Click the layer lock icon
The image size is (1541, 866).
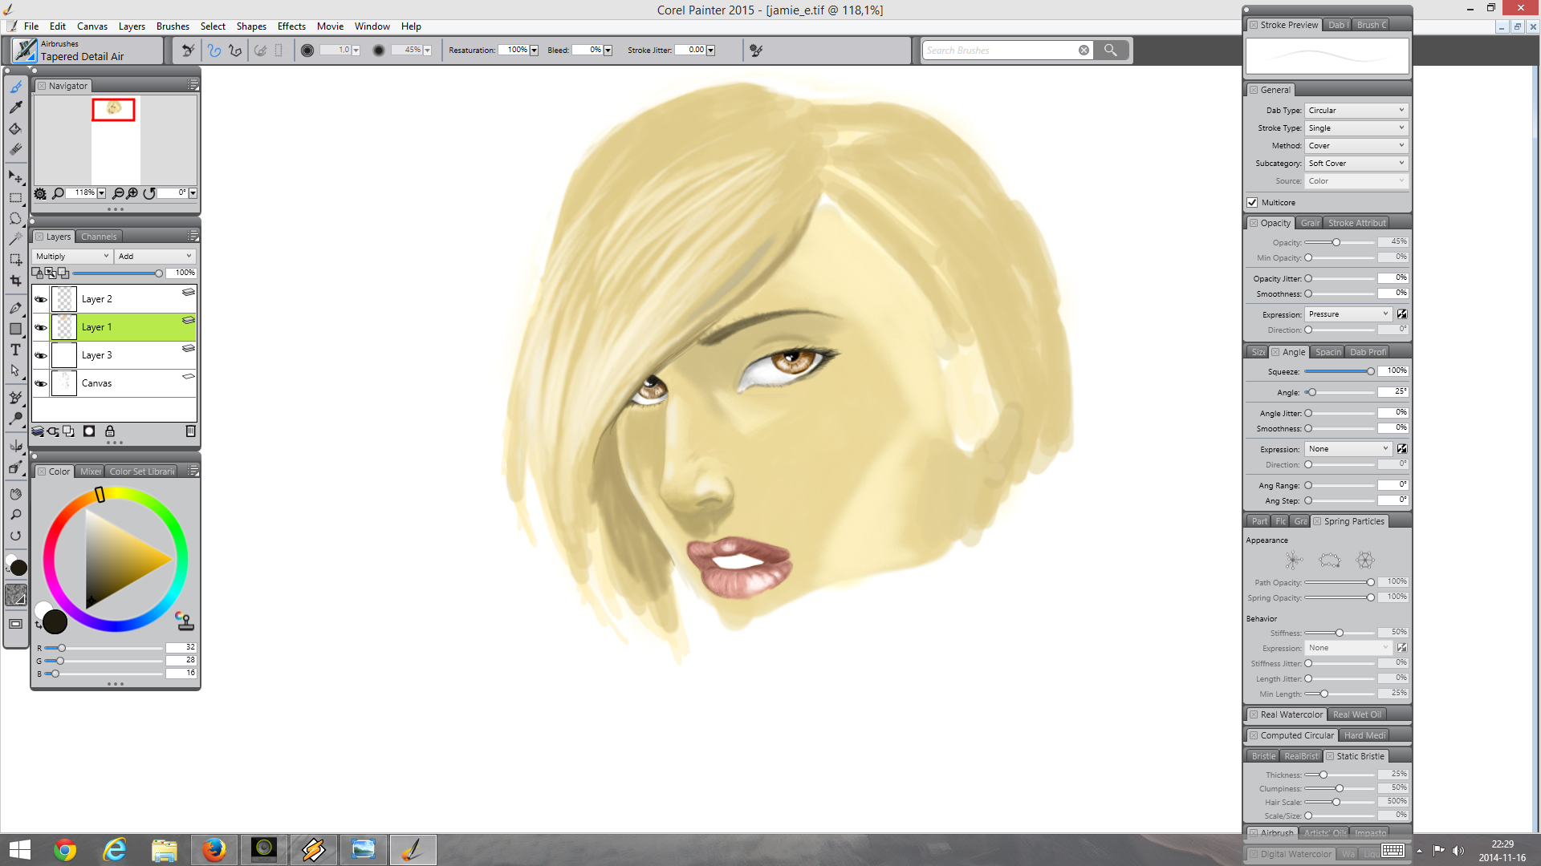pos(110,431)
